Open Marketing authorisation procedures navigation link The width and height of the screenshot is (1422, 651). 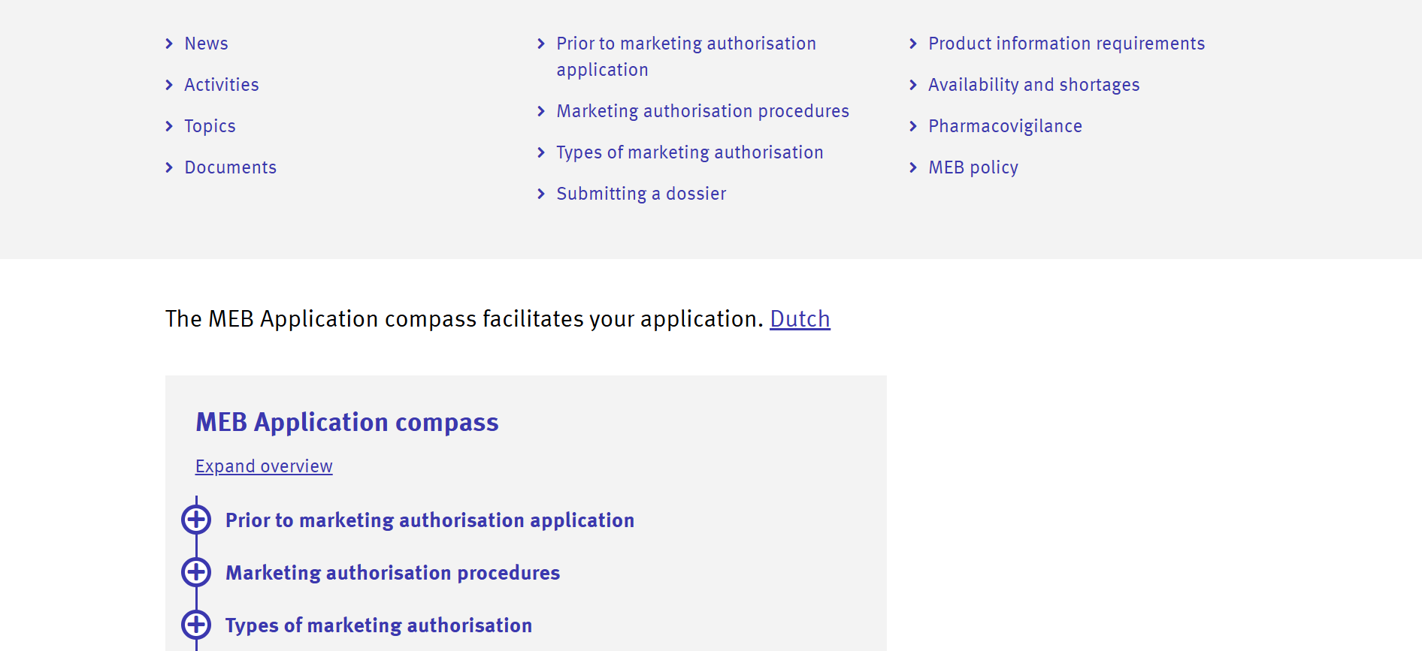point(703,111)
